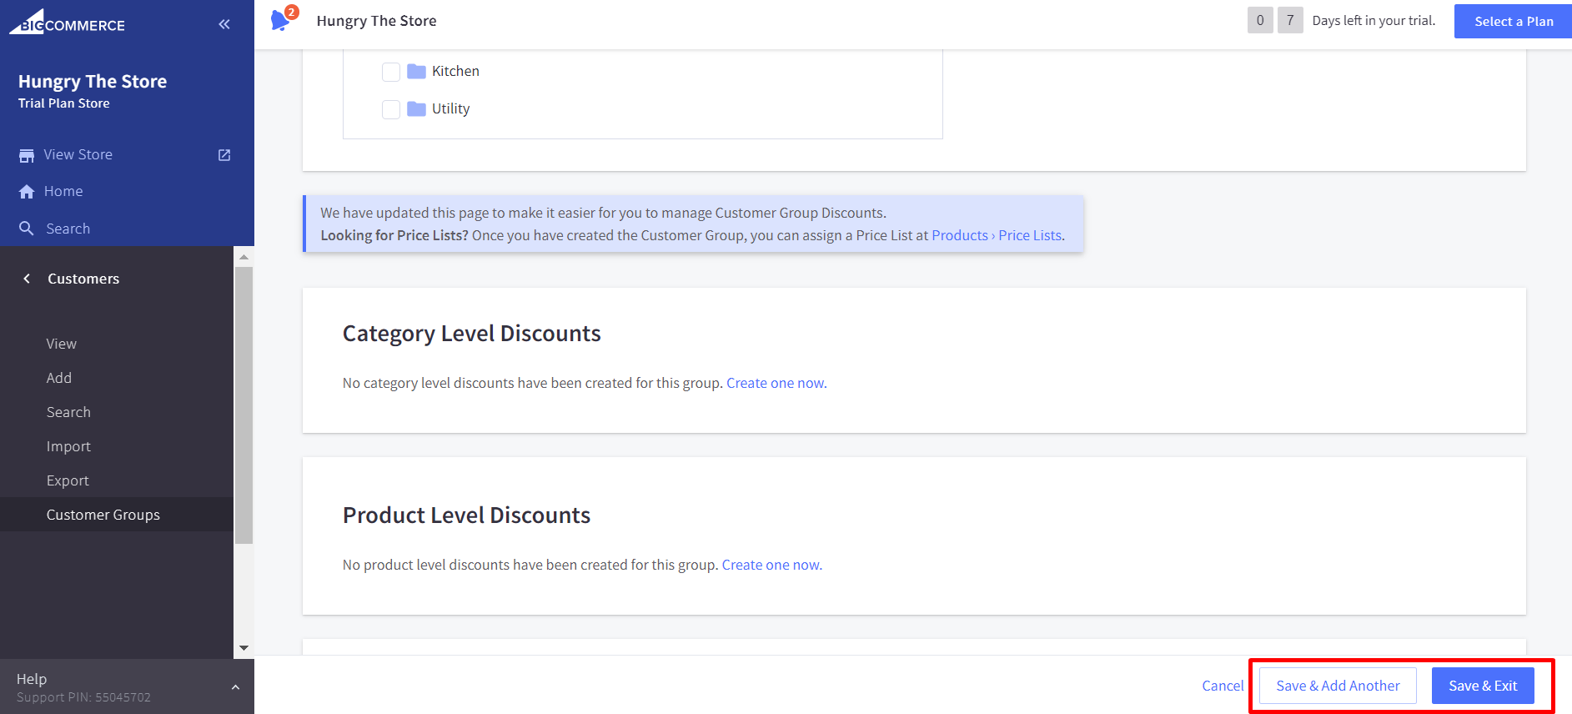Go back using Customers chevron
Screen dimensions: 1572x714
[x=27, y=279]
